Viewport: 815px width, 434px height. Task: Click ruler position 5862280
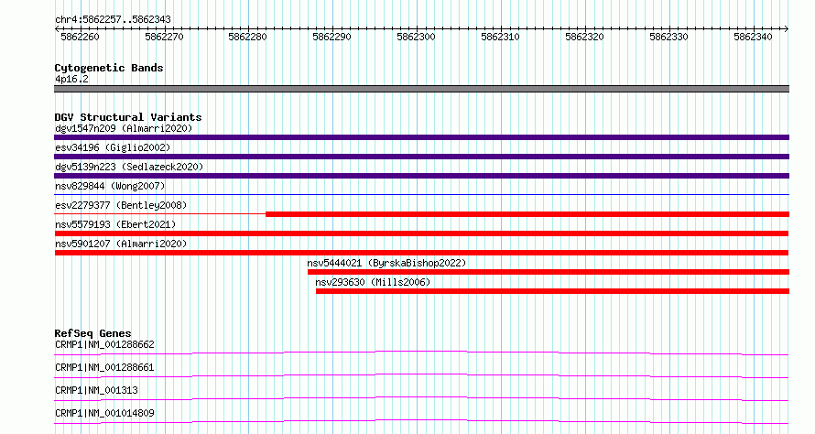pos(248,37)
